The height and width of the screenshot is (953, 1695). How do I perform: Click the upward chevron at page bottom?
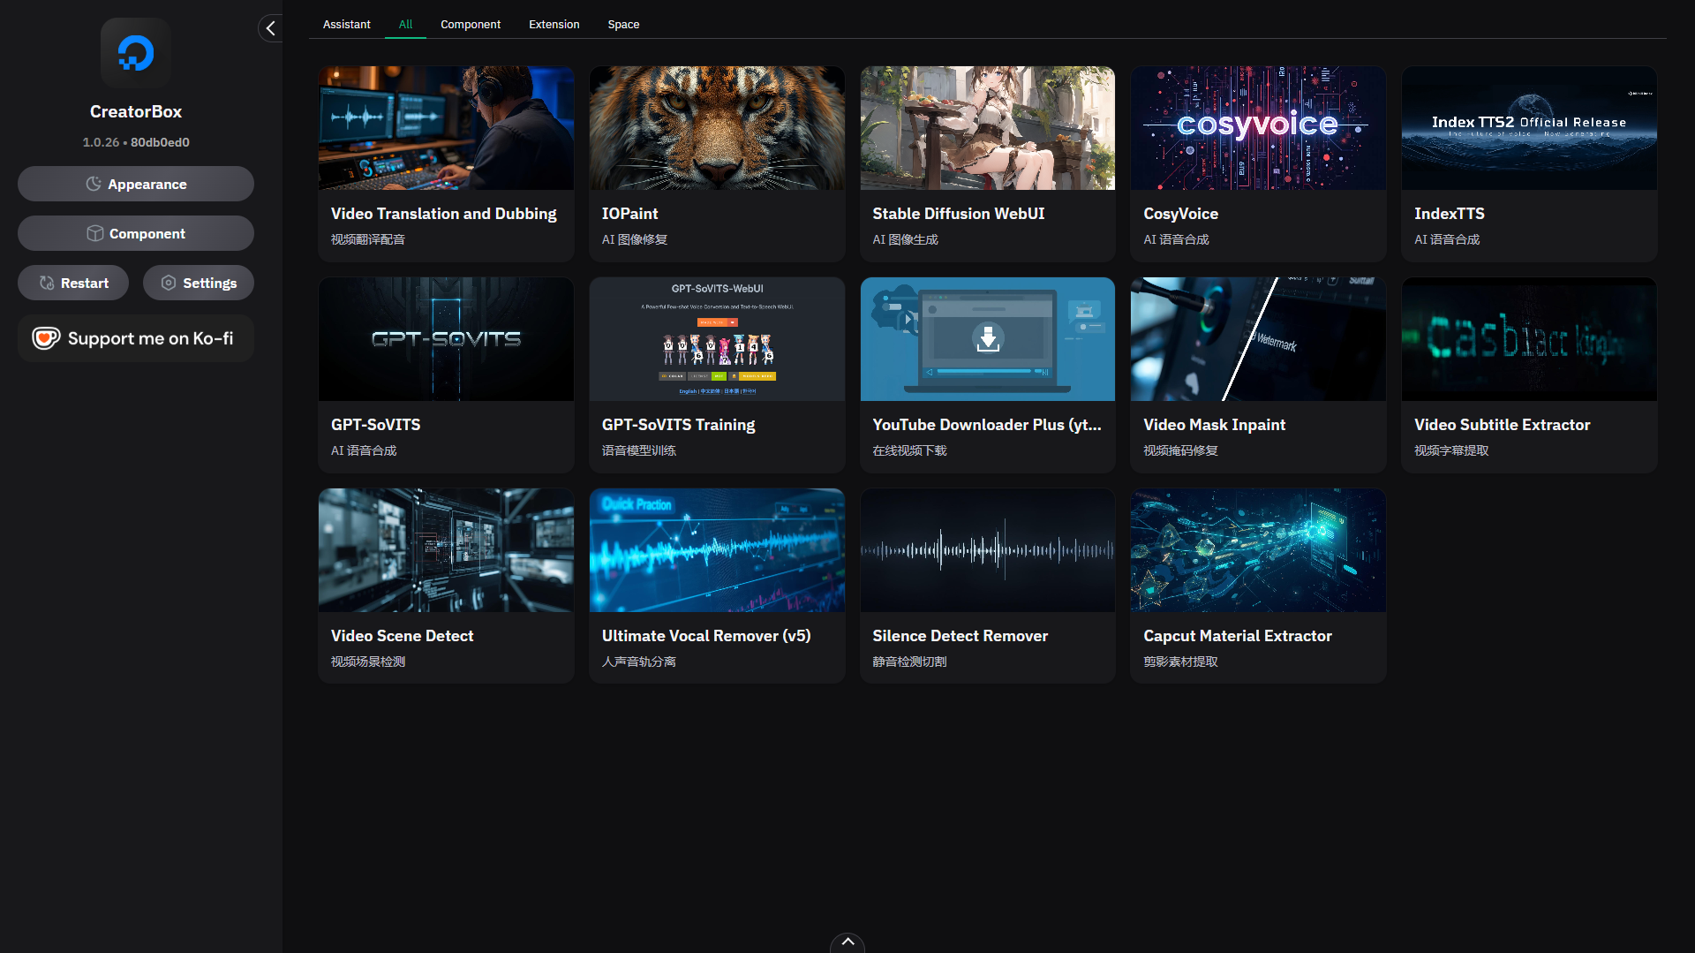point(847,942)
